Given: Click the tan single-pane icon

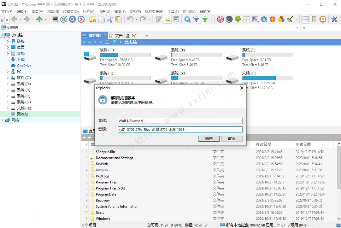Looking at the screenshot, I should pyautogui.click(x=314, y=19).
